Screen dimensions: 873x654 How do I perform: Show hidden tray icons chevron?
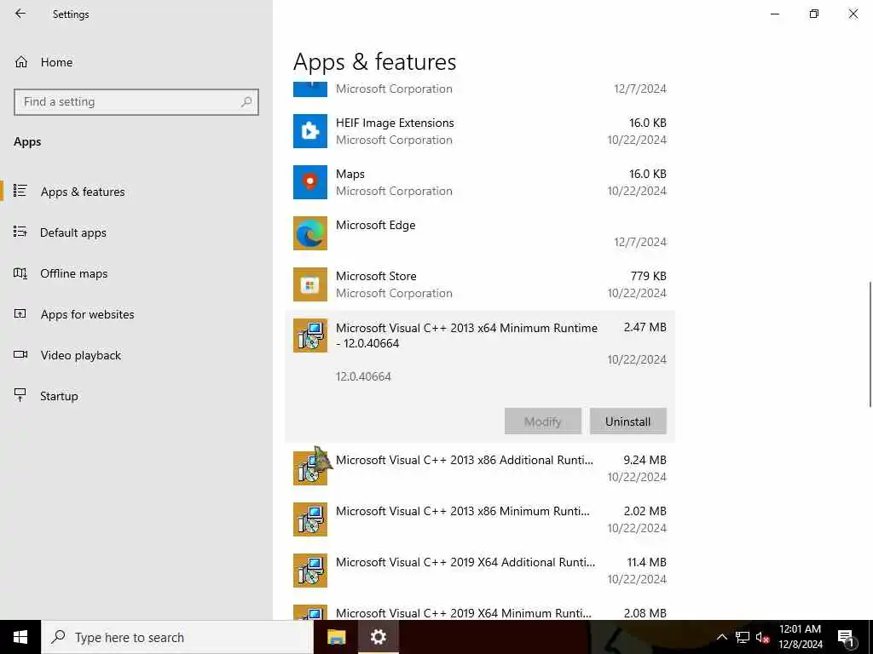(721, 637)
